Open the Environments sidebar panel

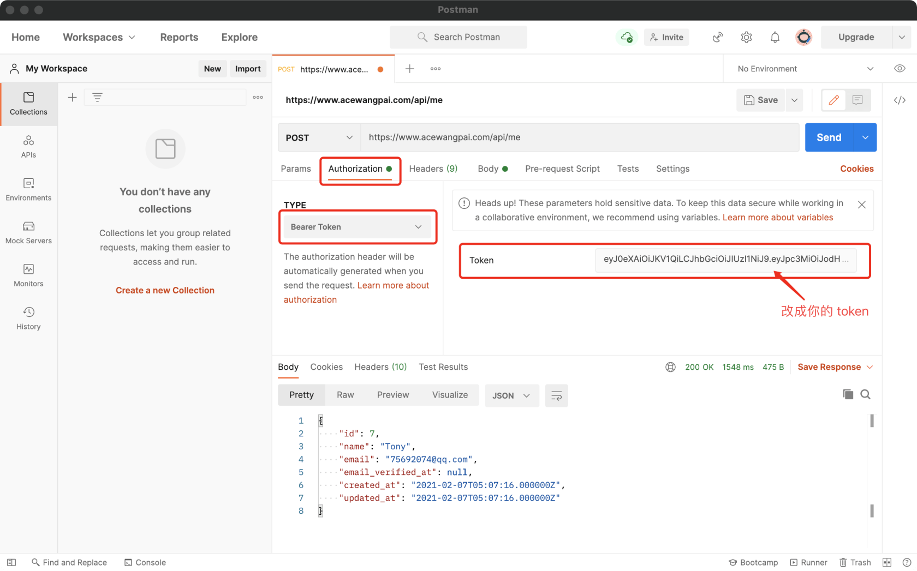pyautogui.click(x=28, y=189)
